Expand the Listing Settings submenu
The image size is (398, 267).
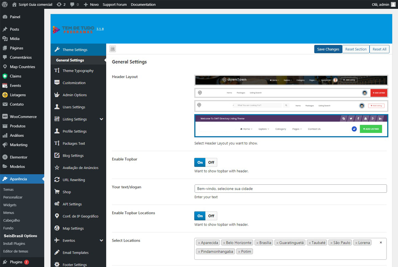coord(101,119)
